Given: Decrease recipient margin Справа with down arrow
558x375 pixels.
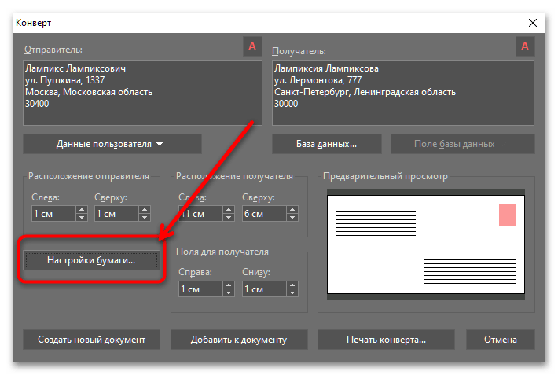Looking at the screenshot, I should [228, 293].
